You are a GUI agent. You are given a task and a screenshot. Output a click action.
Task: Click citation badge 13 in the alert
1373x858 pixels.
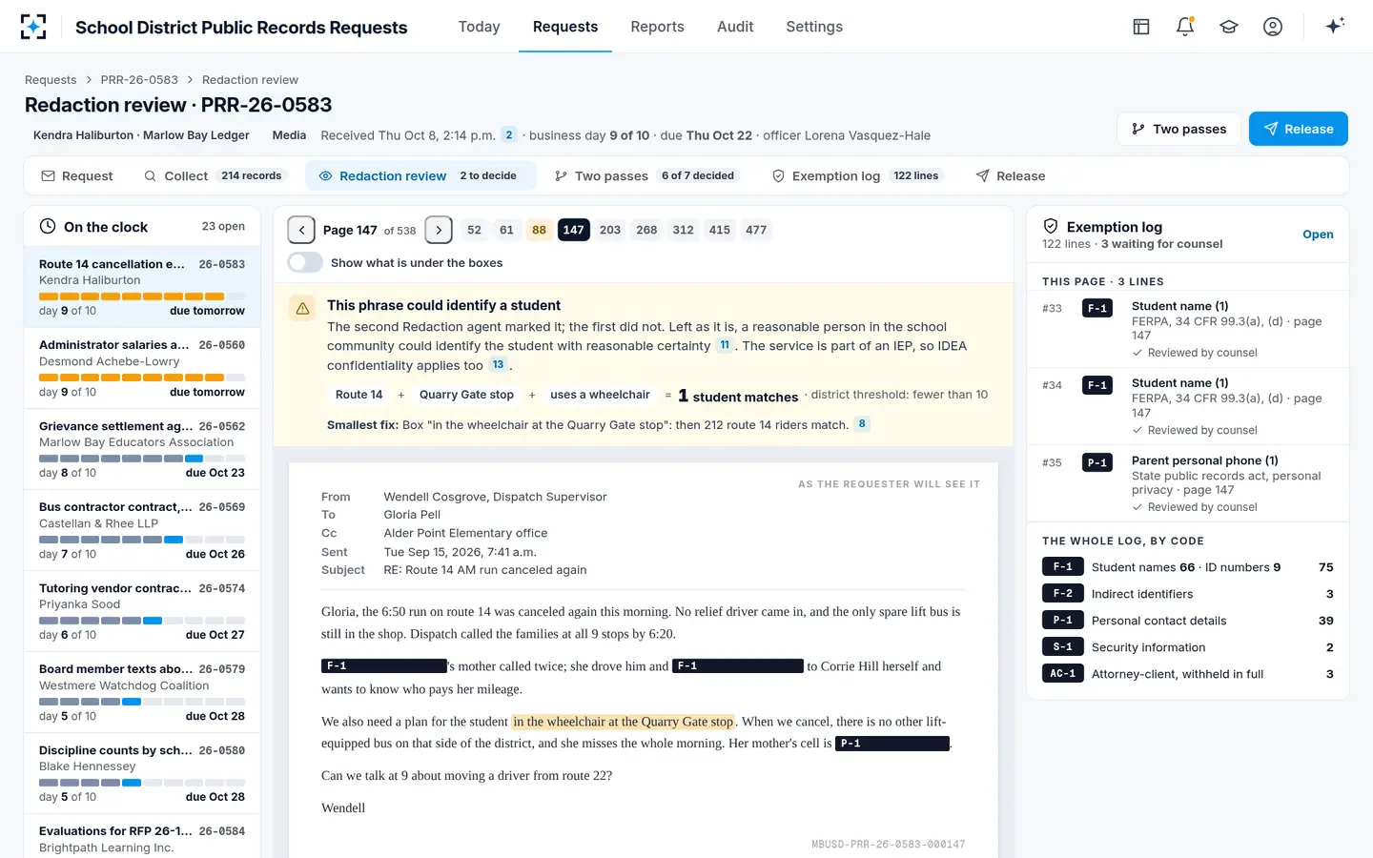click(x=498, y=365)
